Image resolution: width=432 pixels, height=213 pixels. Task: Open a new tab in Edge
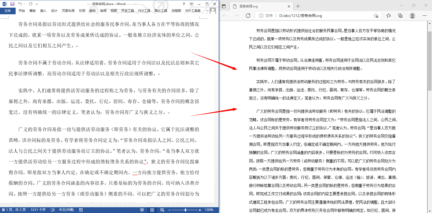click(x=298, y=6)
